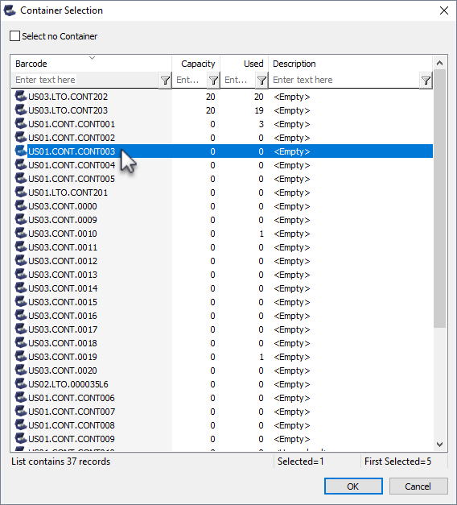The width and height of the screenshot is (457, 505).
Task: Click the container icon beside US03.CONT.0010
Action: (21, 234)
